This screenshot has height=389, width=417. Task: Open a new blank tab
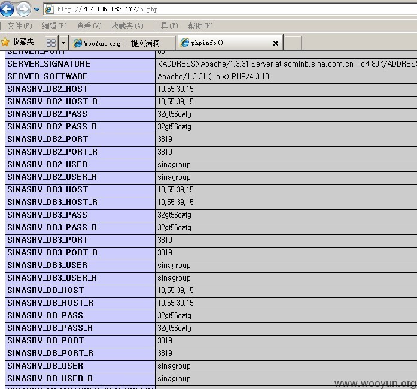coord(293,43)
